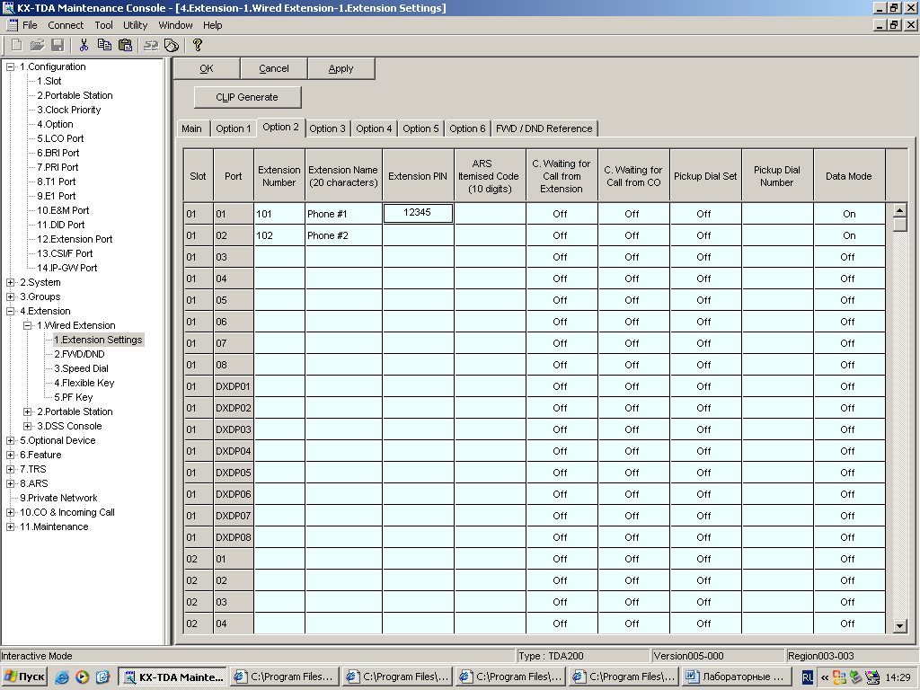Expand the 3.DSS Console tree node
The width and height of the screenshot is (920, 690).
pyautogui.click(x=27, y=426)
